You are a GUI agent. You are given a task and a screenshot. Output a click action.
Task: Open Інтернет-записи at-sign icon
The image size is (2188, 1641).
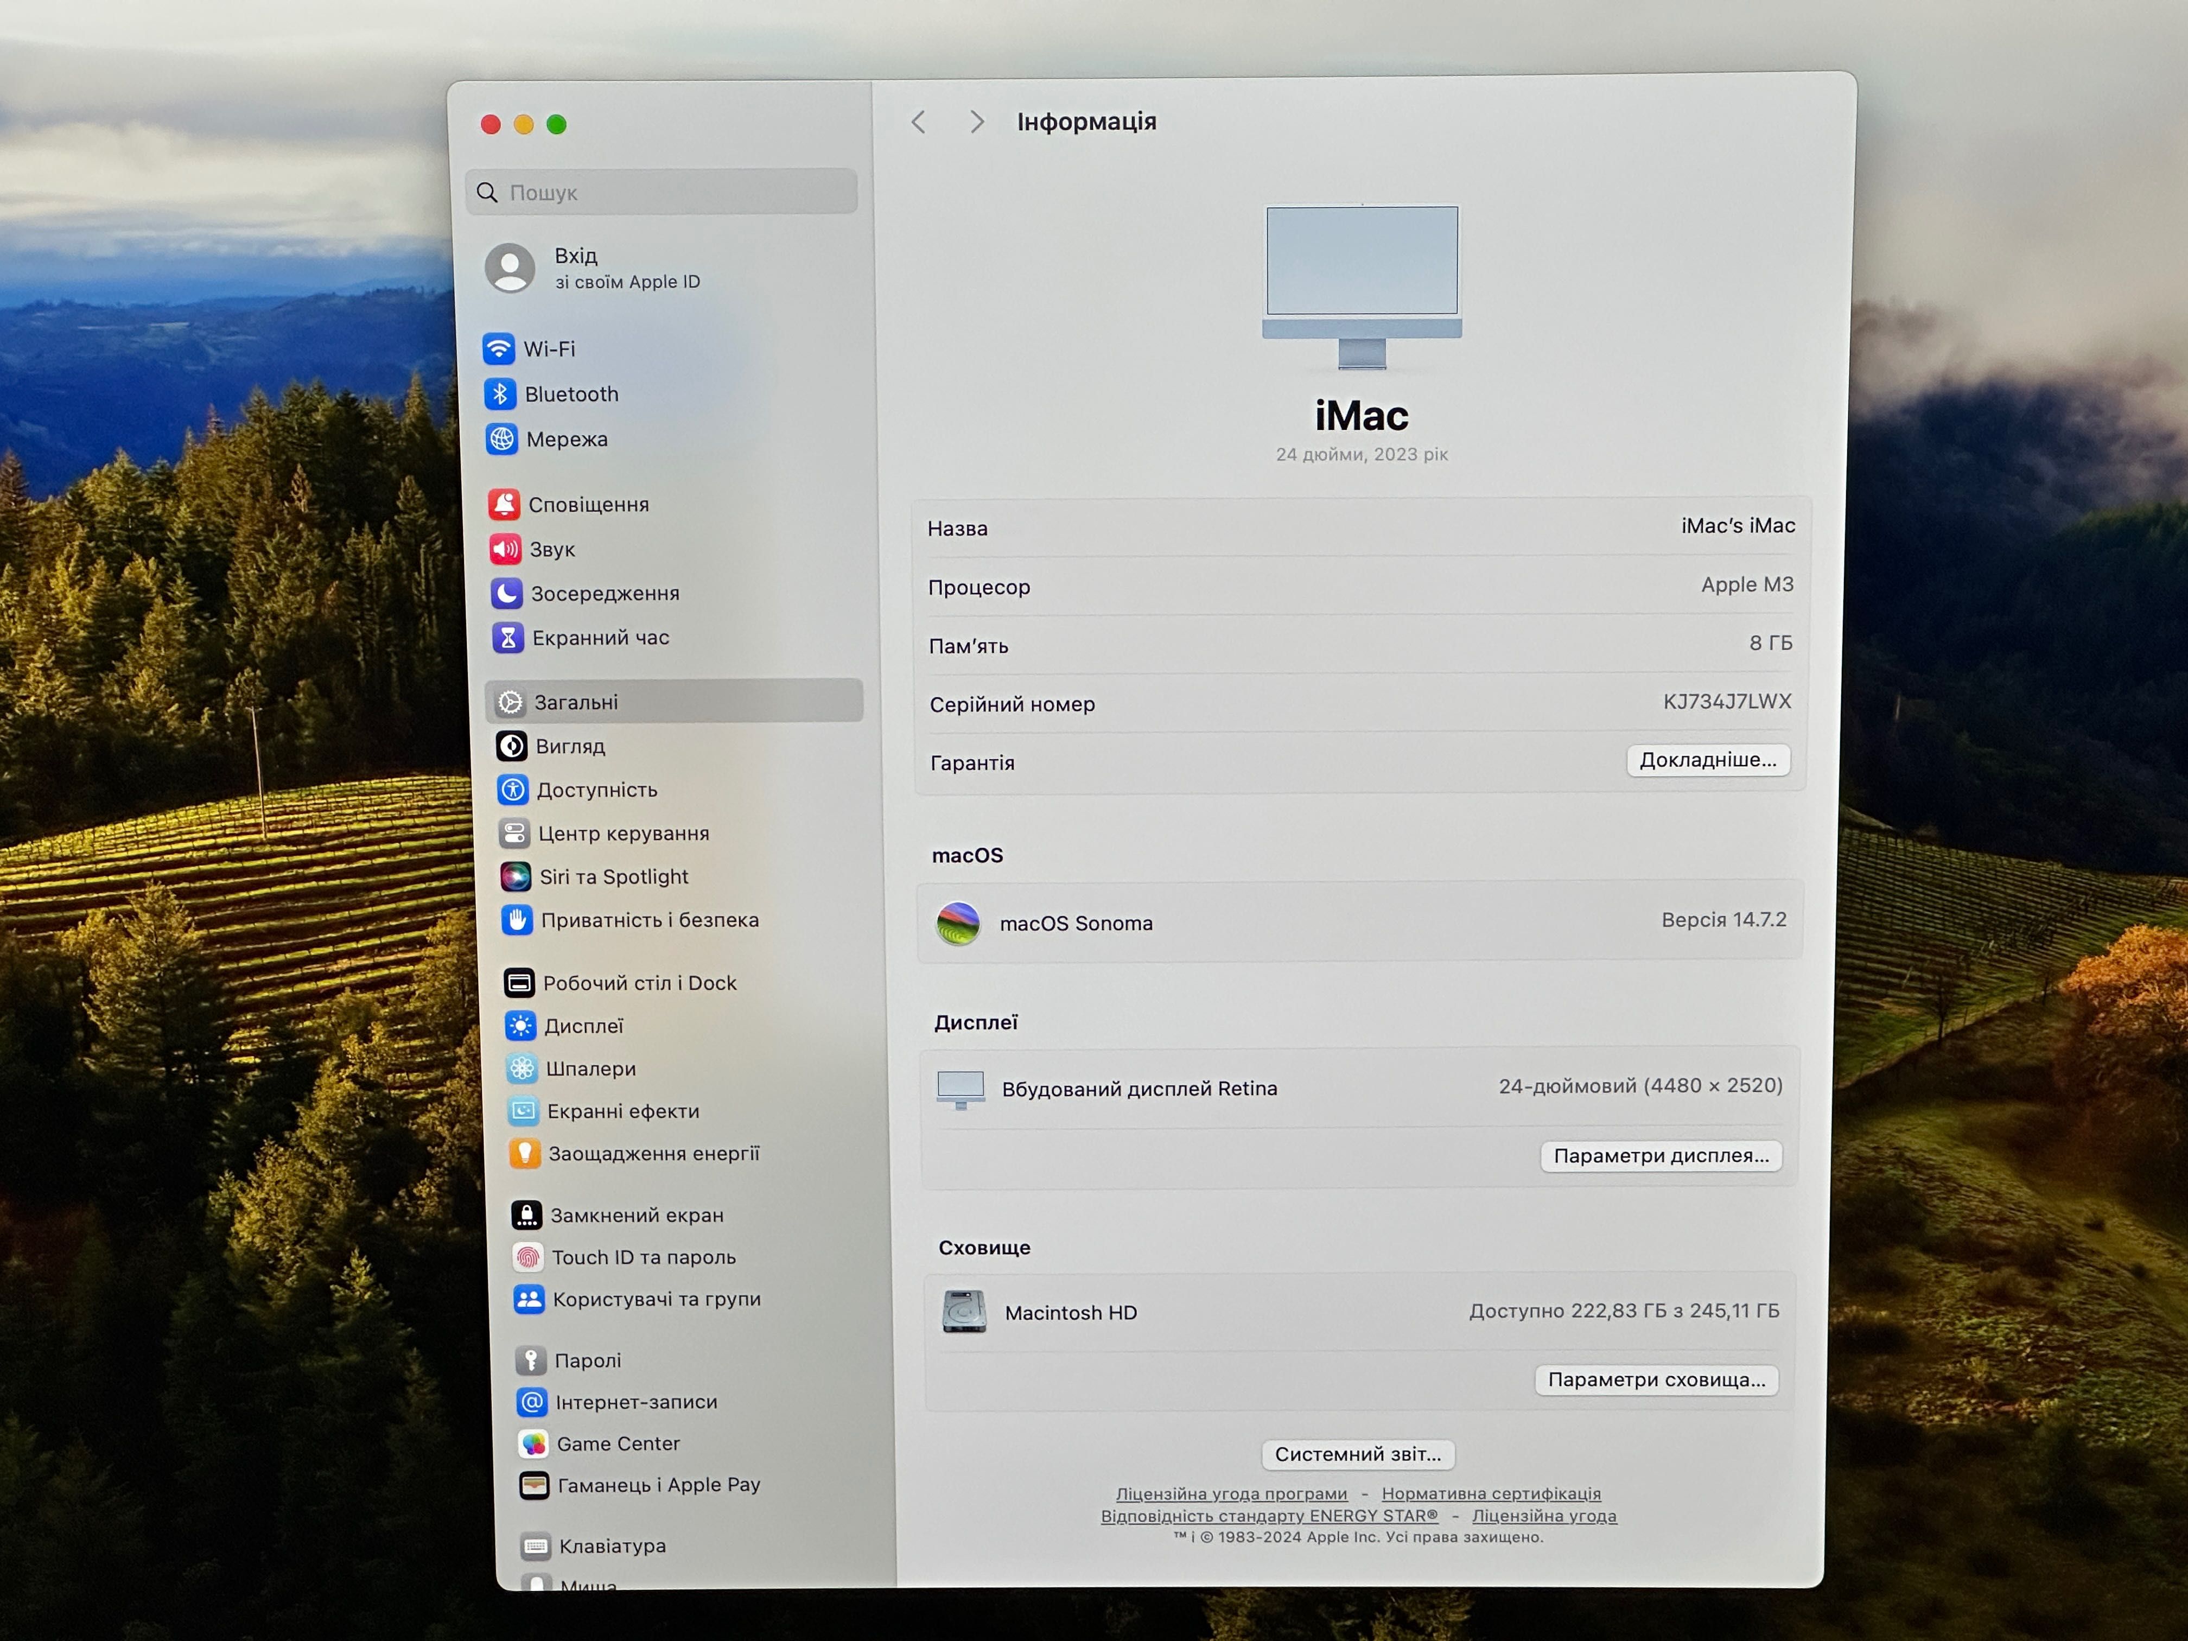(532, 1402)
